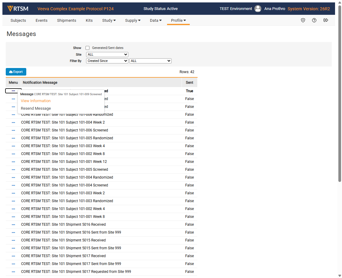Open row menu for Subject 101-004 Randomized
This screenshot has width=342, height=278.
pyautogui.click(x=13, y=177)
